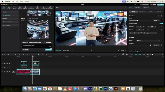Adjust the Scale slider handle

(x=137, y=20)
